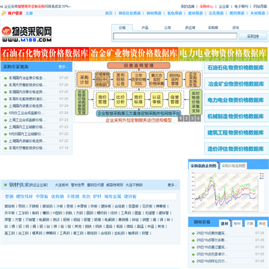Open article 本周国内沥青价格走势… dated 07-25
The height and width of the screenshot is (269, 269).
(28, 92)
